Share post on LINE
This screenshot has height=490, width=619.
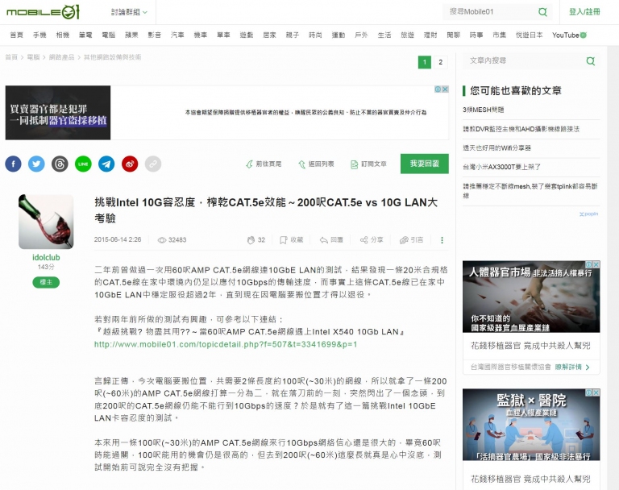click(83, 164)
